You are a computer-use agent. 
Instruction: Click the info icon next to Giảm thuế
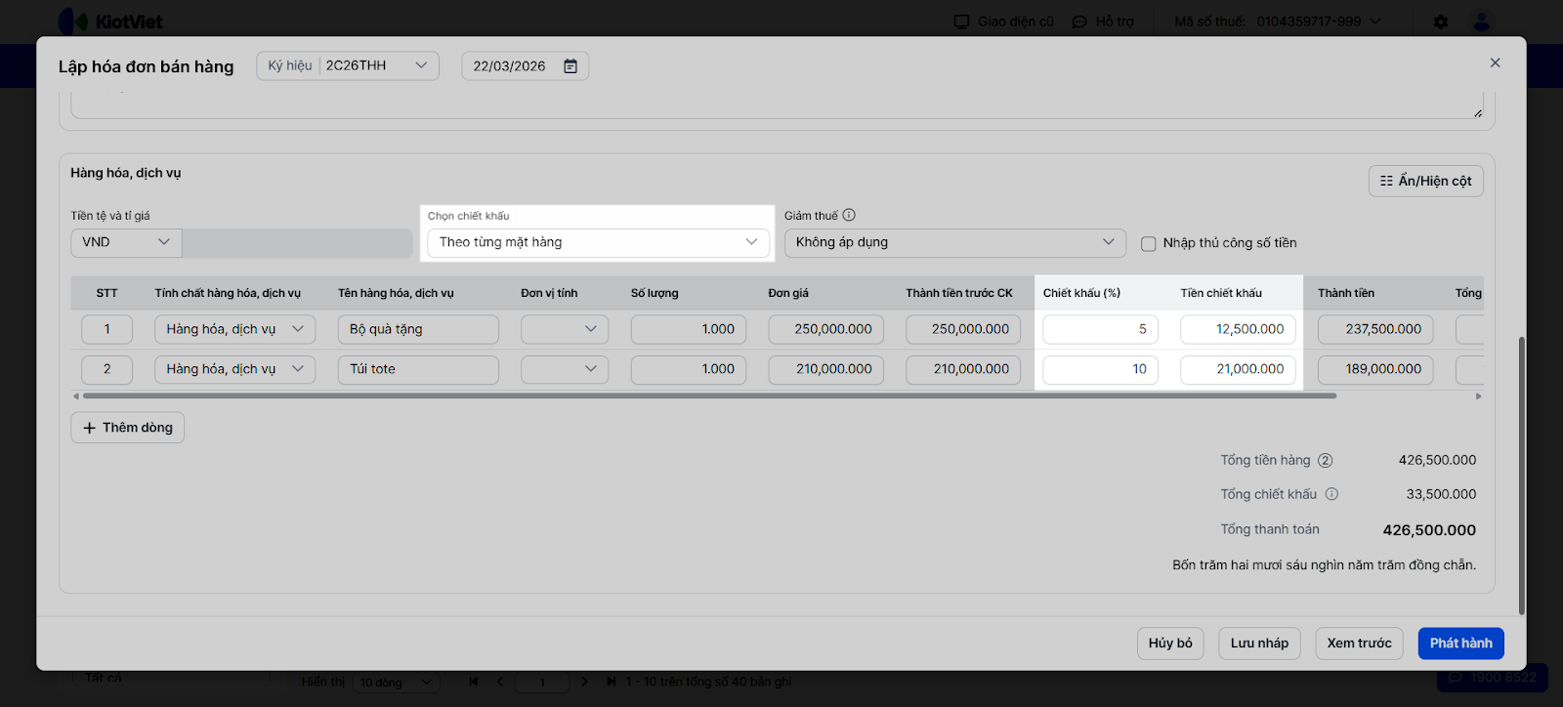849,215
